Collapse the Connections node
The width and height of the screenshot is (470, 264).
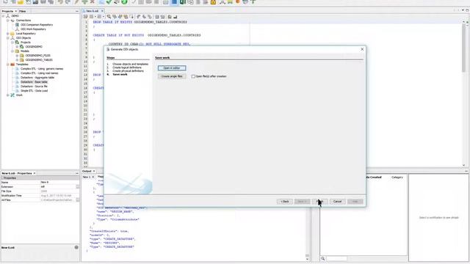point(8,21)
